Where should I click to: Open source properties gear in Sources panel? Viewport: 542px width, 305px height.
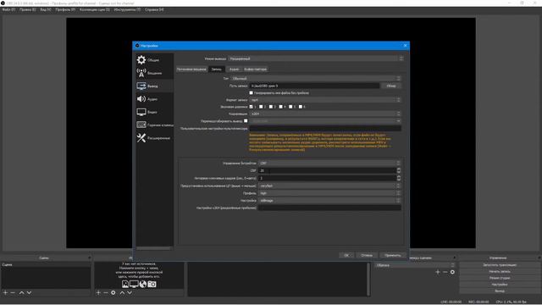[x=113, y=292]
